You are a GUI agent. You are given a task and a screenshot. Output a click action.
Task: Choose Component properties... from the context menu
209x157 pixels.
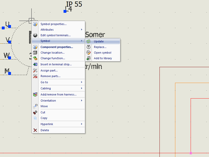(57, 47)
